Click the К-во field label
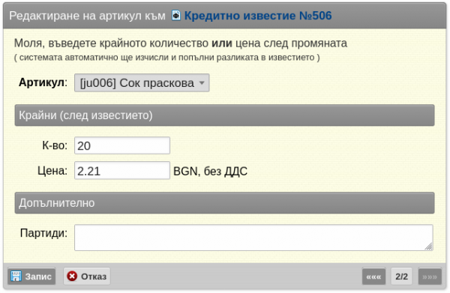This screenshot has width=450, height=293. pyautogui.click(x=55, y=145)
